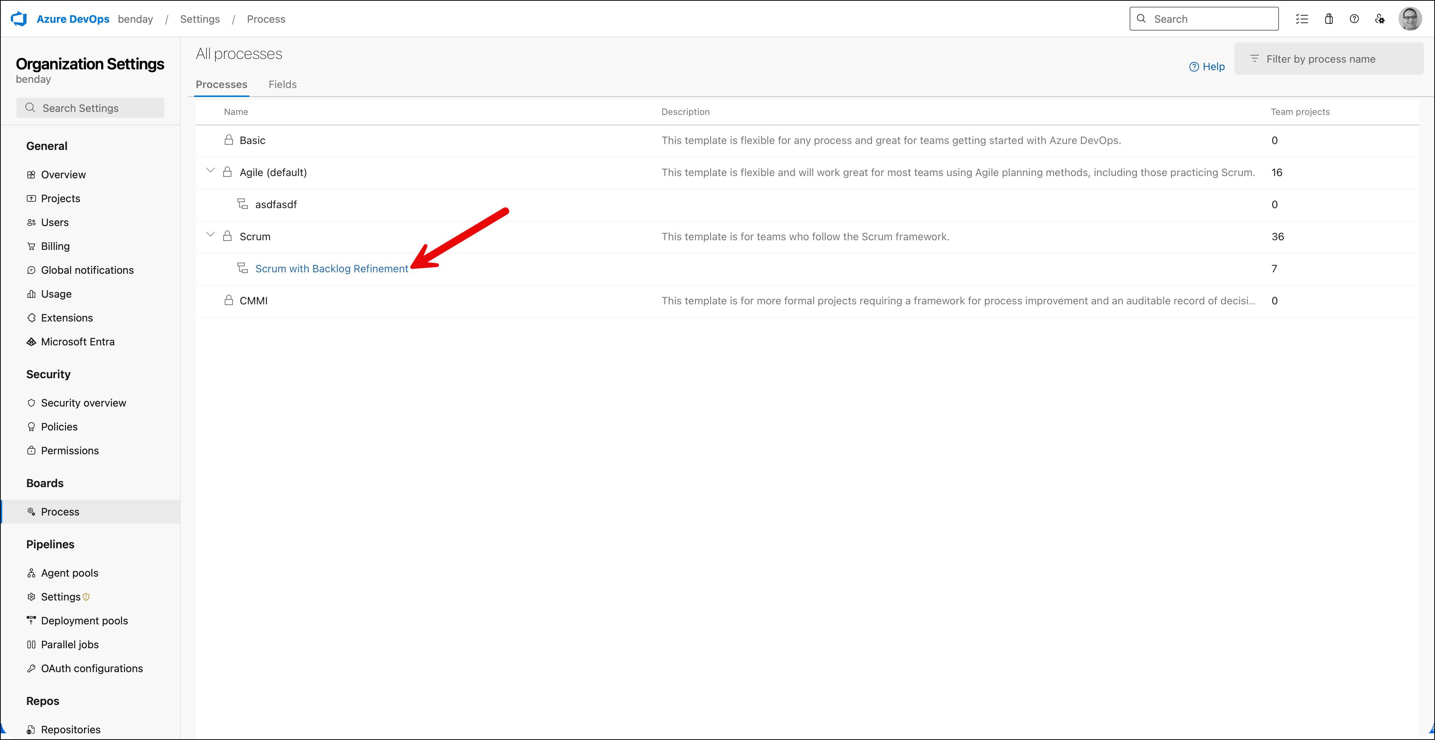Image resolution: width=1435 pixels, height=740 pixels.
Task: Collapse the Scrum process row
Action: click(211, 234)
